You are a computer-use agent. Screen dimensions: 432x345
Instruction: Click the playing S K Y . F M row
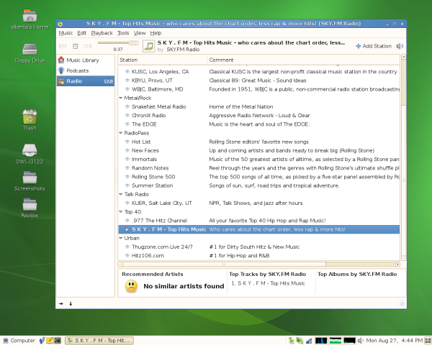(x=259, y=229)
